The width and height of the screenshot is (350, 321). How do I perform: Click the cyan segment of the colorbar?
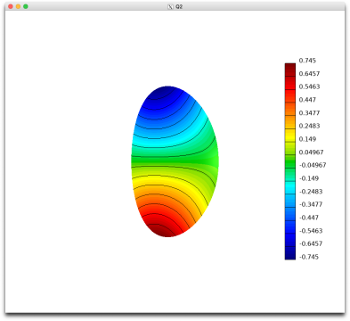click(290, 187)
